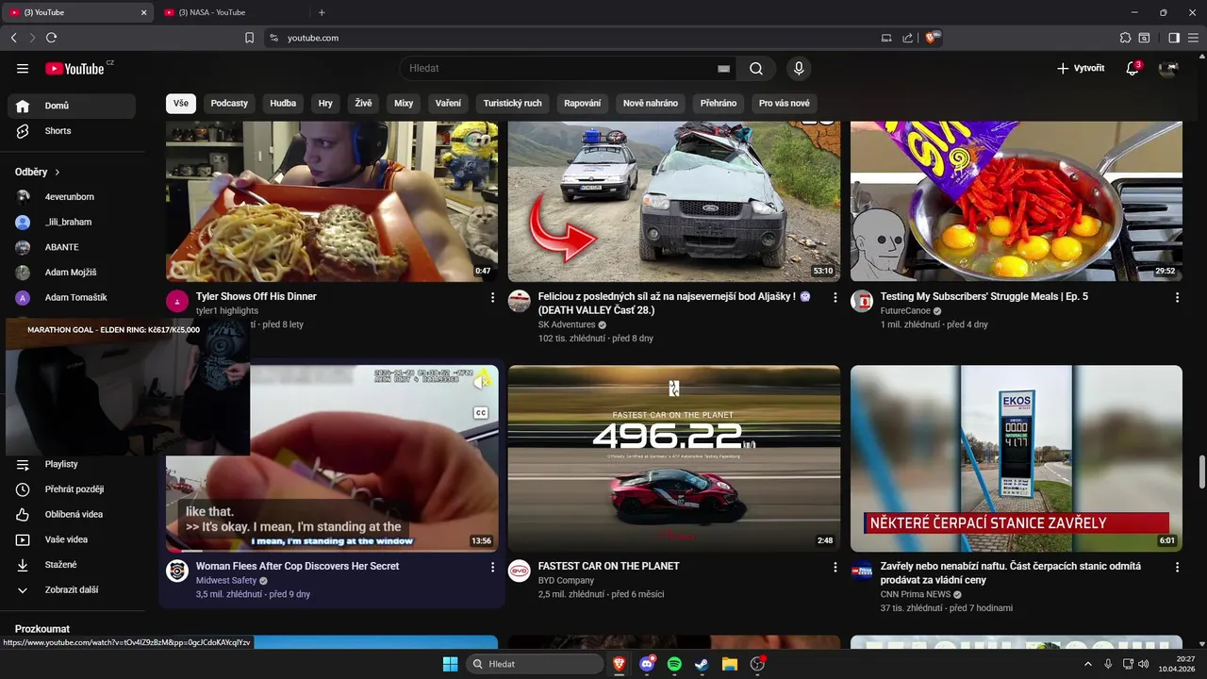Show hidden system tray icons
The height and width of the screenshot is (679, 1207).
tap(1087, 664)
